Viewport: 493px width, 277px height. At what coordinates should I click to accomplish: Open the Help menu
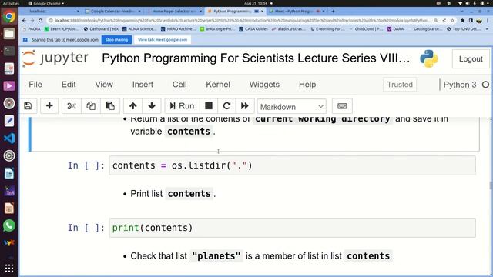[307, 85]
